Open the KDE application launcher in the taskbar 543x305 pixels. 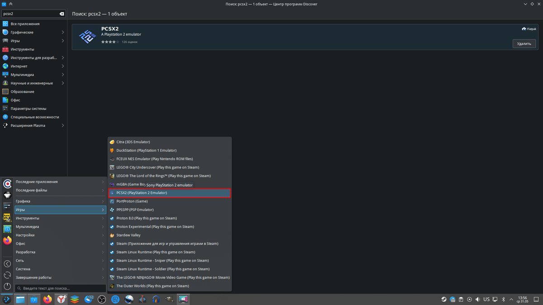tap(7, 299)
